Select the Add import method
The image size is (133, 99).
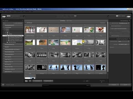click(75, 16)
